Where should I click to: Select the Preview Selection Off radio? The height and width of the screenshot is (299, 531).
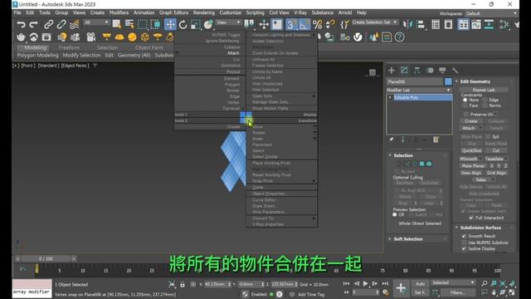395,214
